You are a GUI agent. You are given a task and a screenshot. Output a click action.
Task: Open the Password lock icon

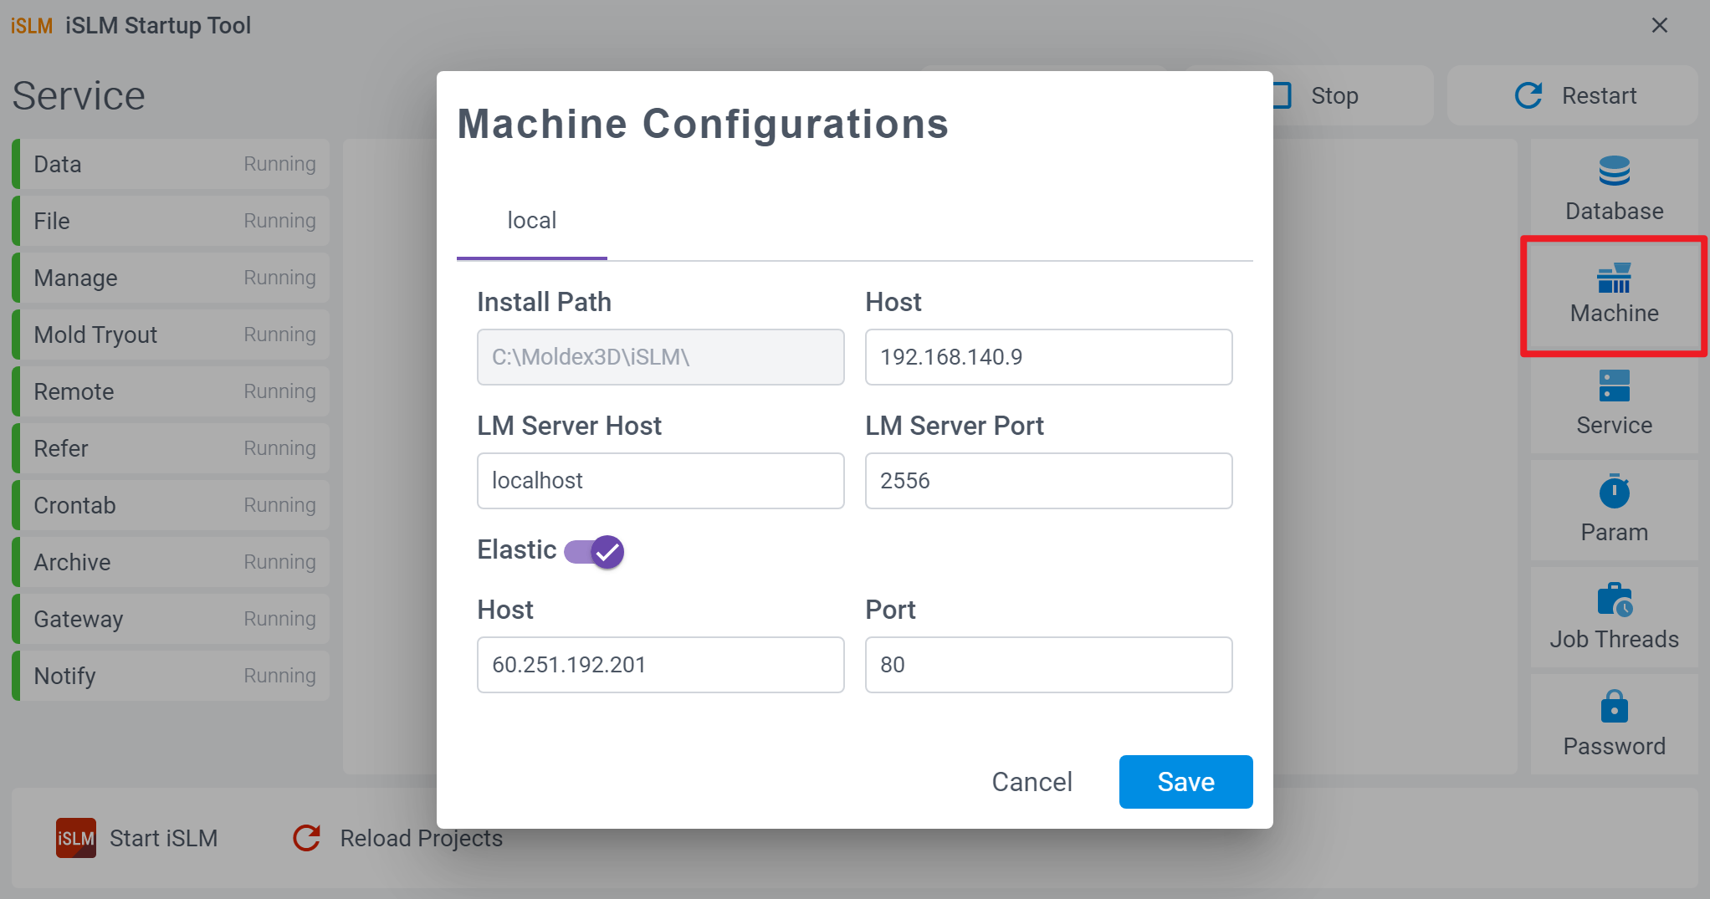1613,707
